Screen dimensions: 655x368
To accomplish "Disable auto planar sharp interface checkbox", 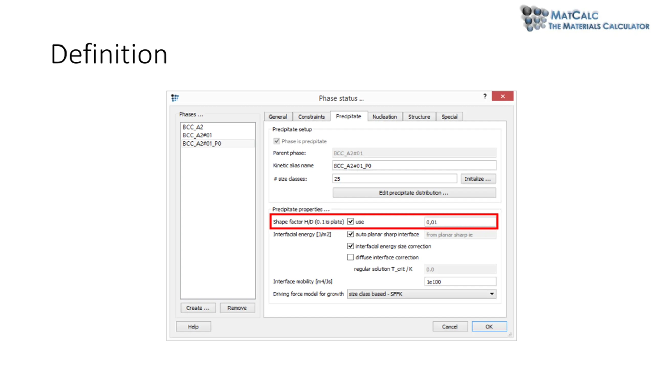I will pyautogui.click(x=351, y=234).
